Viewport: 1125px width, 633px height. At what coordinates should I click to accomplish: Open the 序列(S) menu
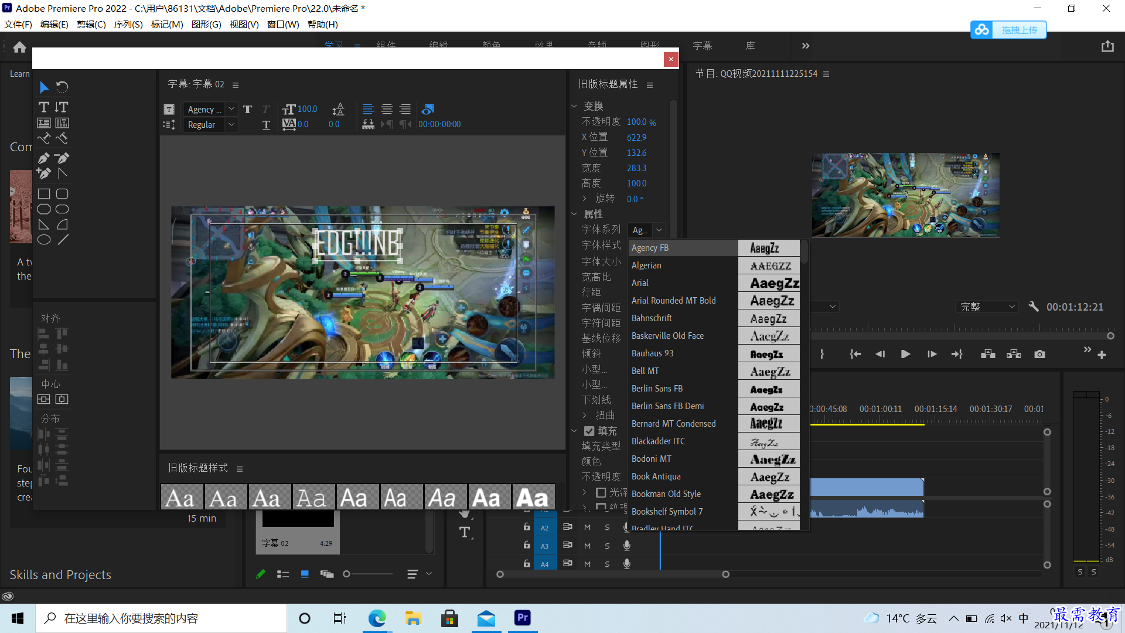[x=128, y=24]
